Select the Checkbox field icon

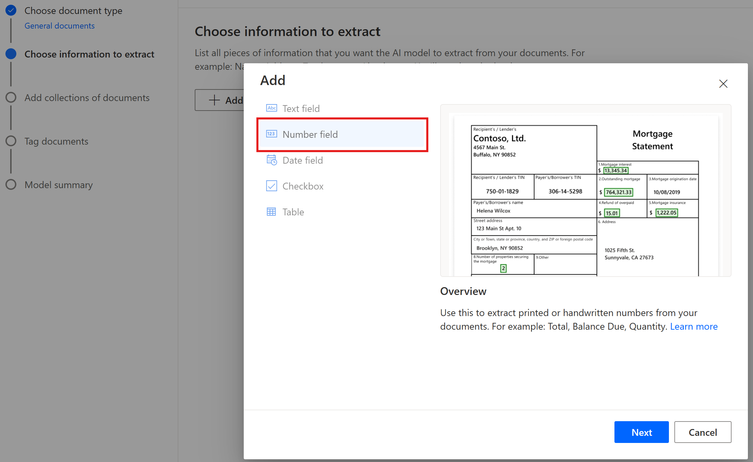[x=272, y=186]
